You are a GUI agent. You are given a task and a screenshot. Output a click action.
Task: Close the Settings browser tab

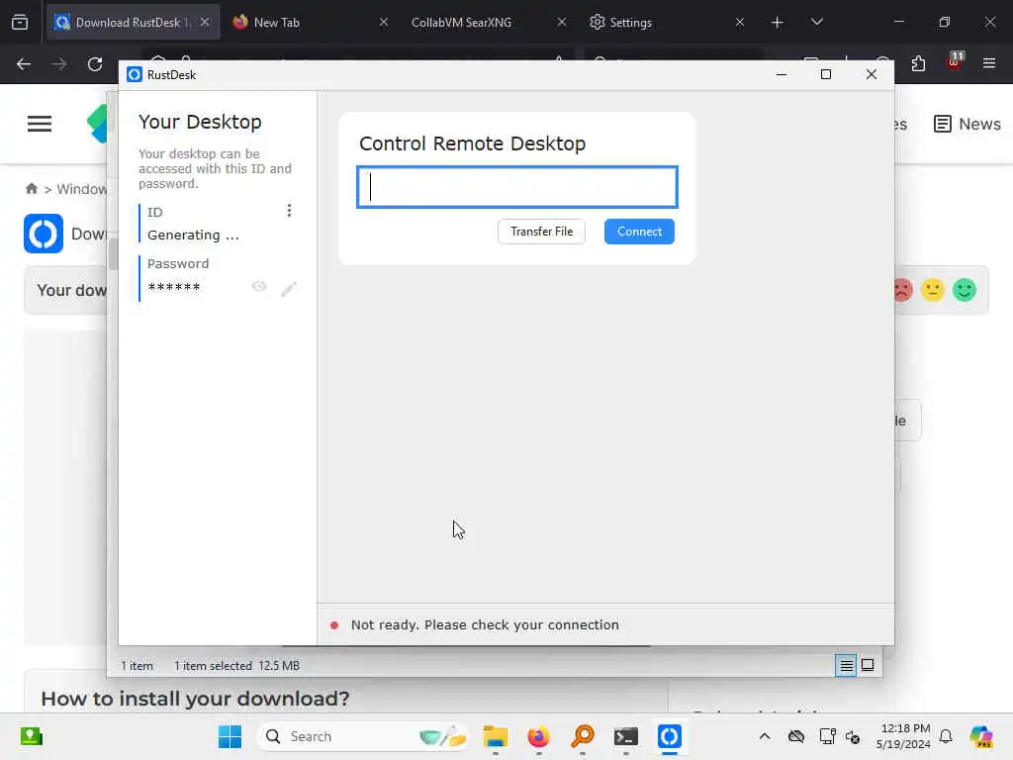point(740,23)
